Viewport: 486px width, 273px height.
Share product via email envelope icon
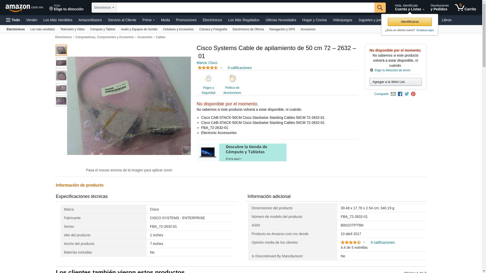(x=393, y=94)
